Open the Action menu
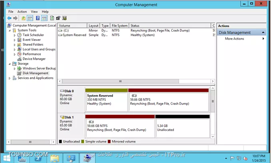Screen dimensions: 271x163 click(22, 12)
